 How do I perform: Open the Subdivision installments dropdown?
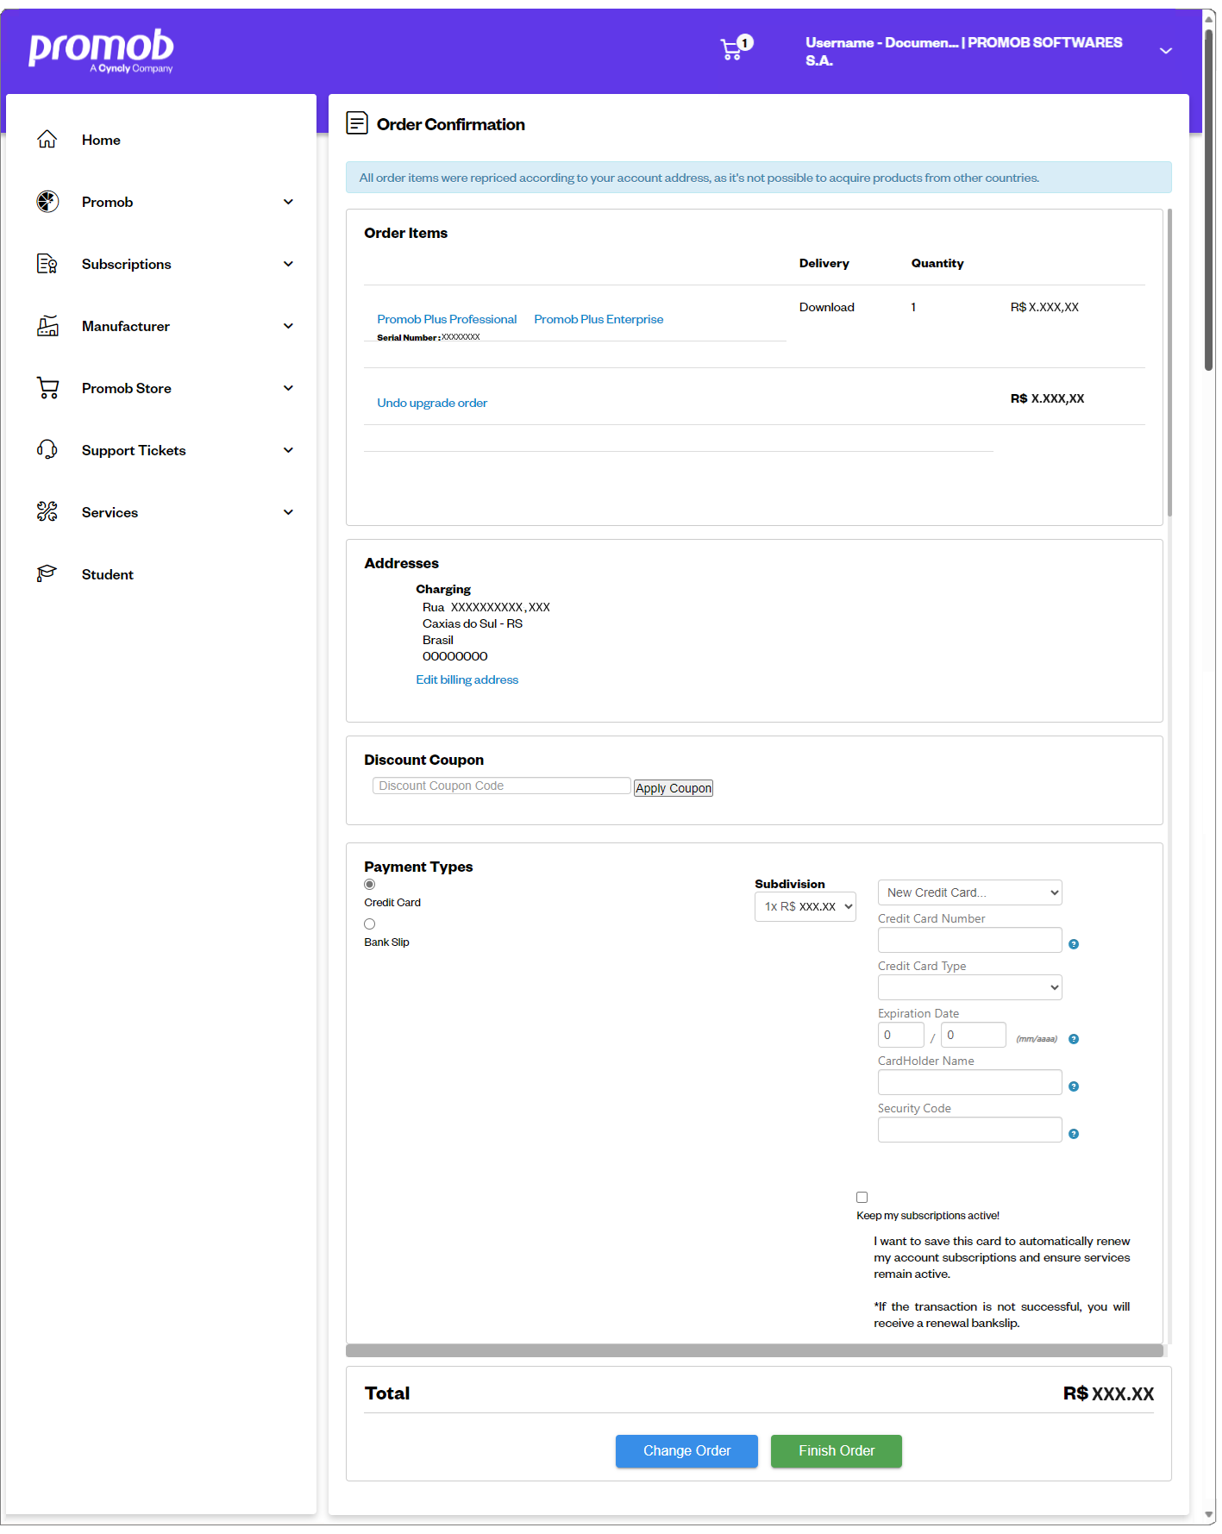805,906
